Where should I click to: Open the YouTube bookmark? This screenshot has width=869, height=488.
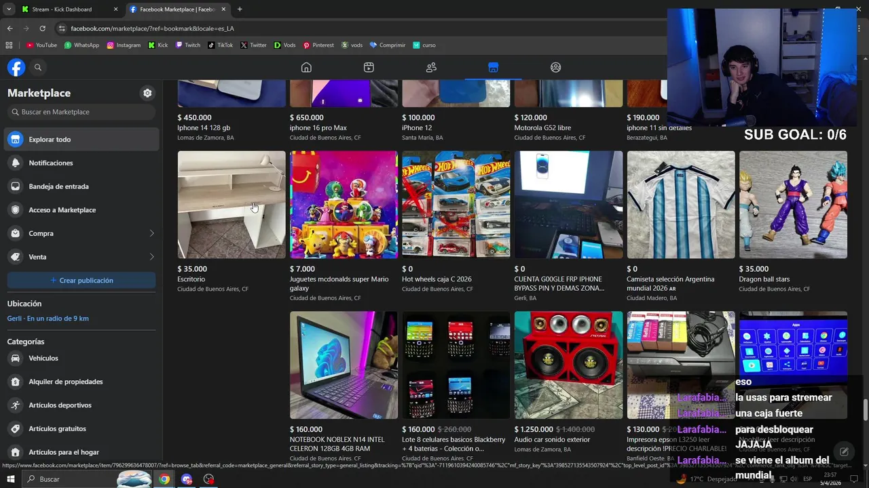click(41, 45)
